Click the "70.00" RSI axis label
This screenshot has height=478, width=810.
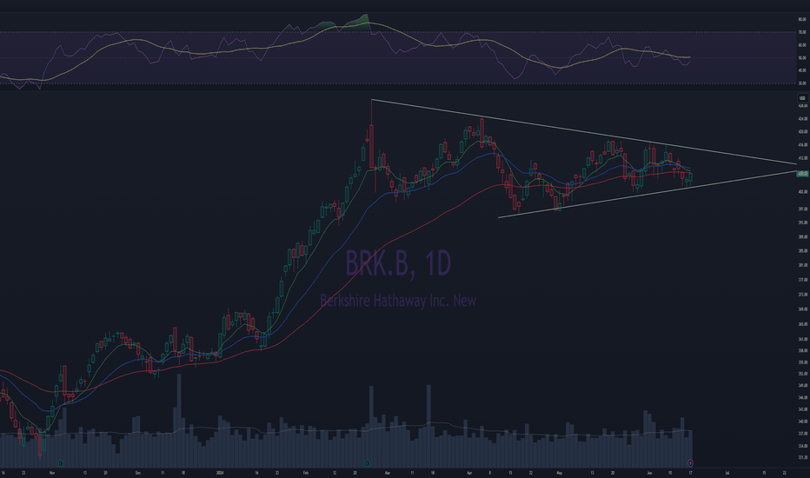802,32
